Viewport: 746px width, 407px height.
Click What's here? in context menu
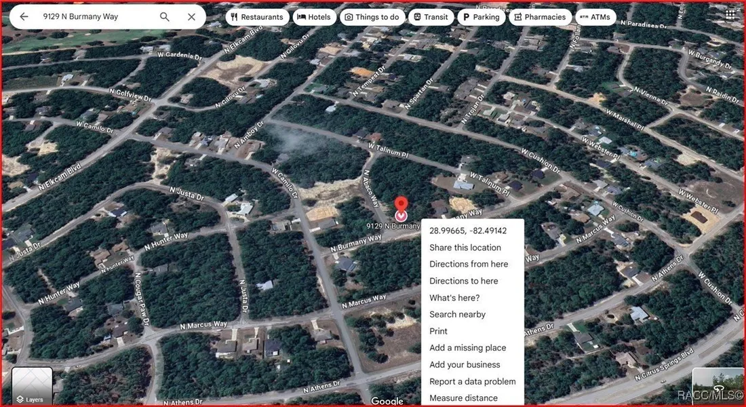454,298
